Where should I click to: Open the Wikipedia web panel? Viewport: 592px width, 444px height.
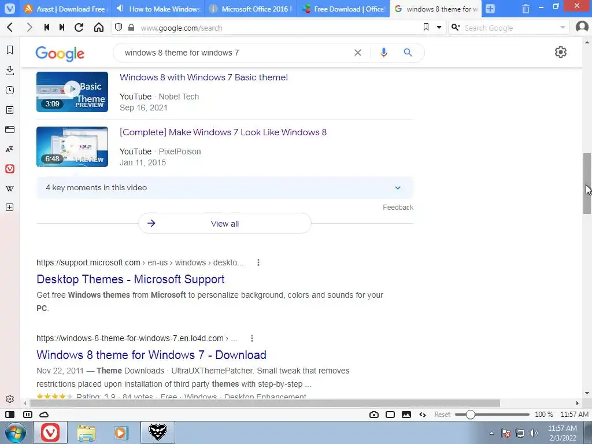pos(10,188)
